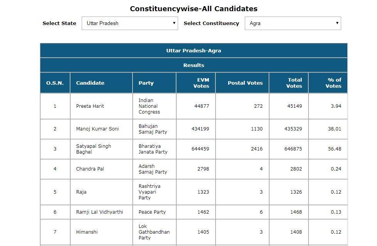Click the % of Votes column header
Viewport: 377px width, 246px height.
point(333,83)
